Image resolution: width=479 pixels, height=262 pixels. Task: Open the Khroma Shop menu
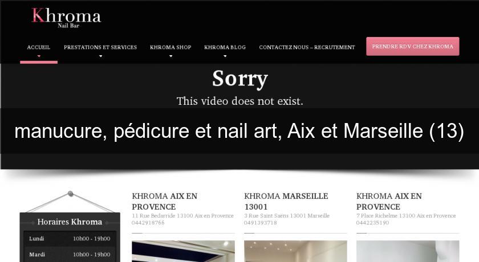171,47
